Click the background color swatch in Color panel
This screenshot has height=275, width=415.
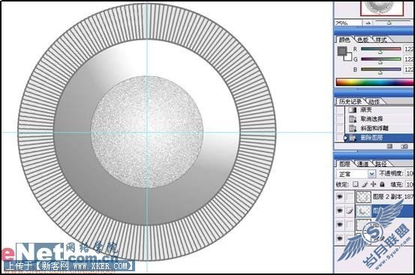(348, 58)
